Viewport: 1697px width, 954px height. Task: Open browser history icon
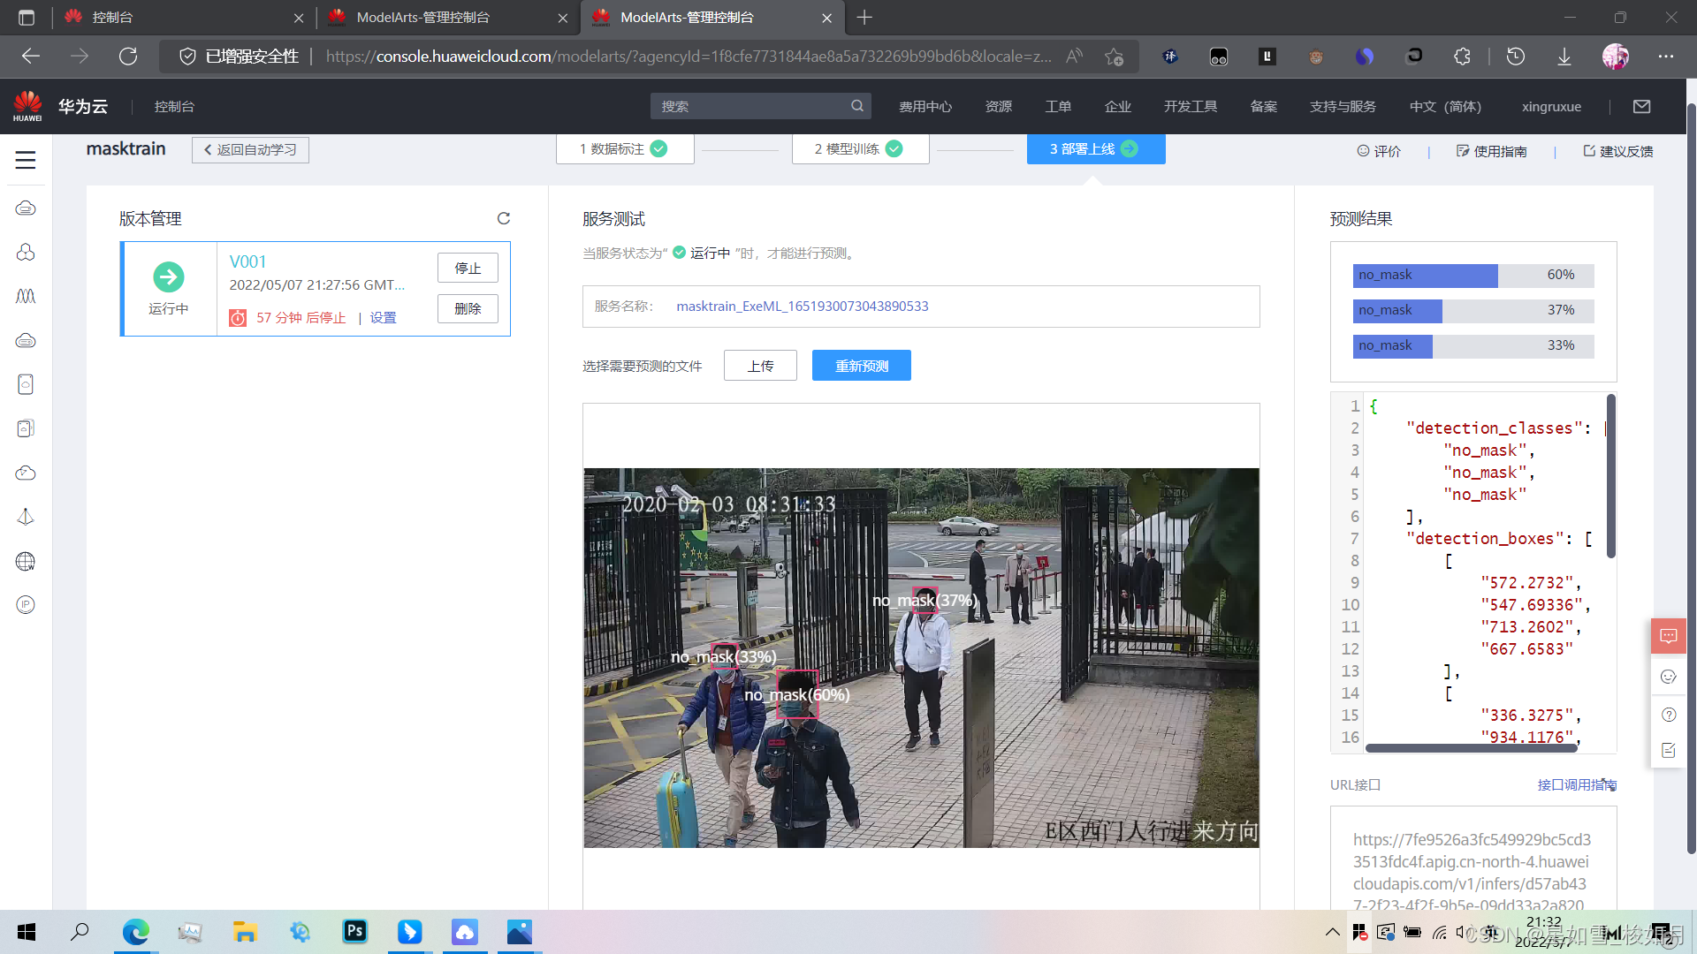[1516, 57]
